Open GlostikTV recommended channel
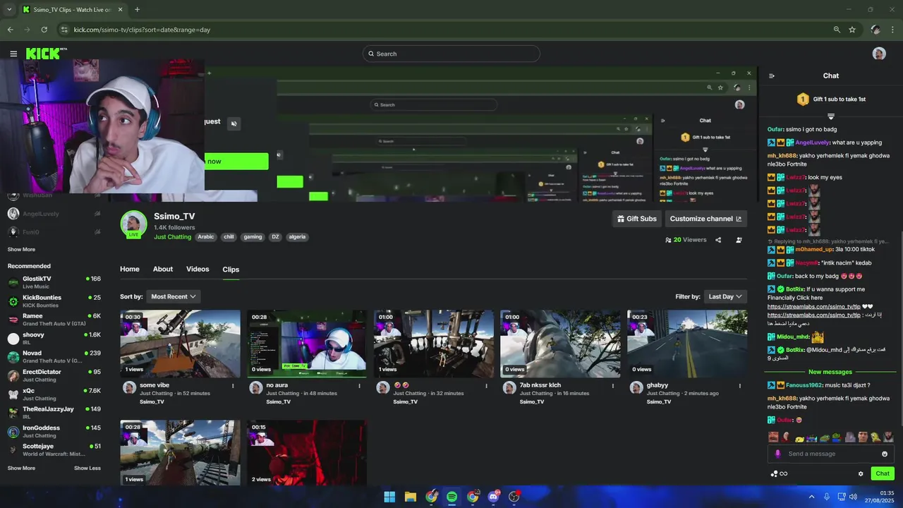903x508 pixels. [x=54, y=282]
